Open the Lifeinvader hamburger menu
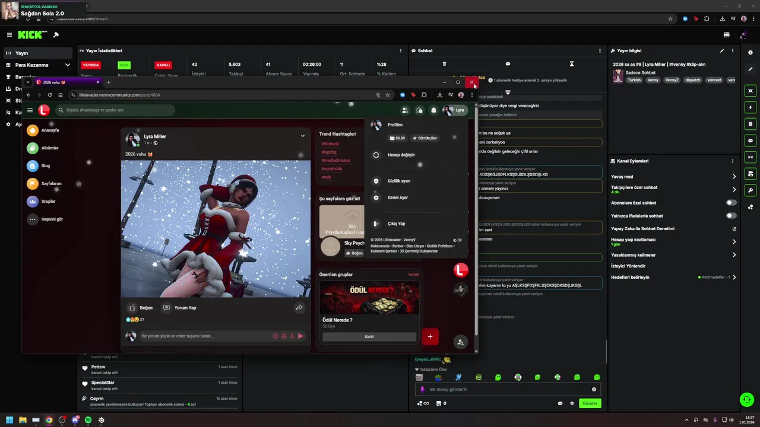The height and width of the screenshot is (427, 760). [30, 110]
